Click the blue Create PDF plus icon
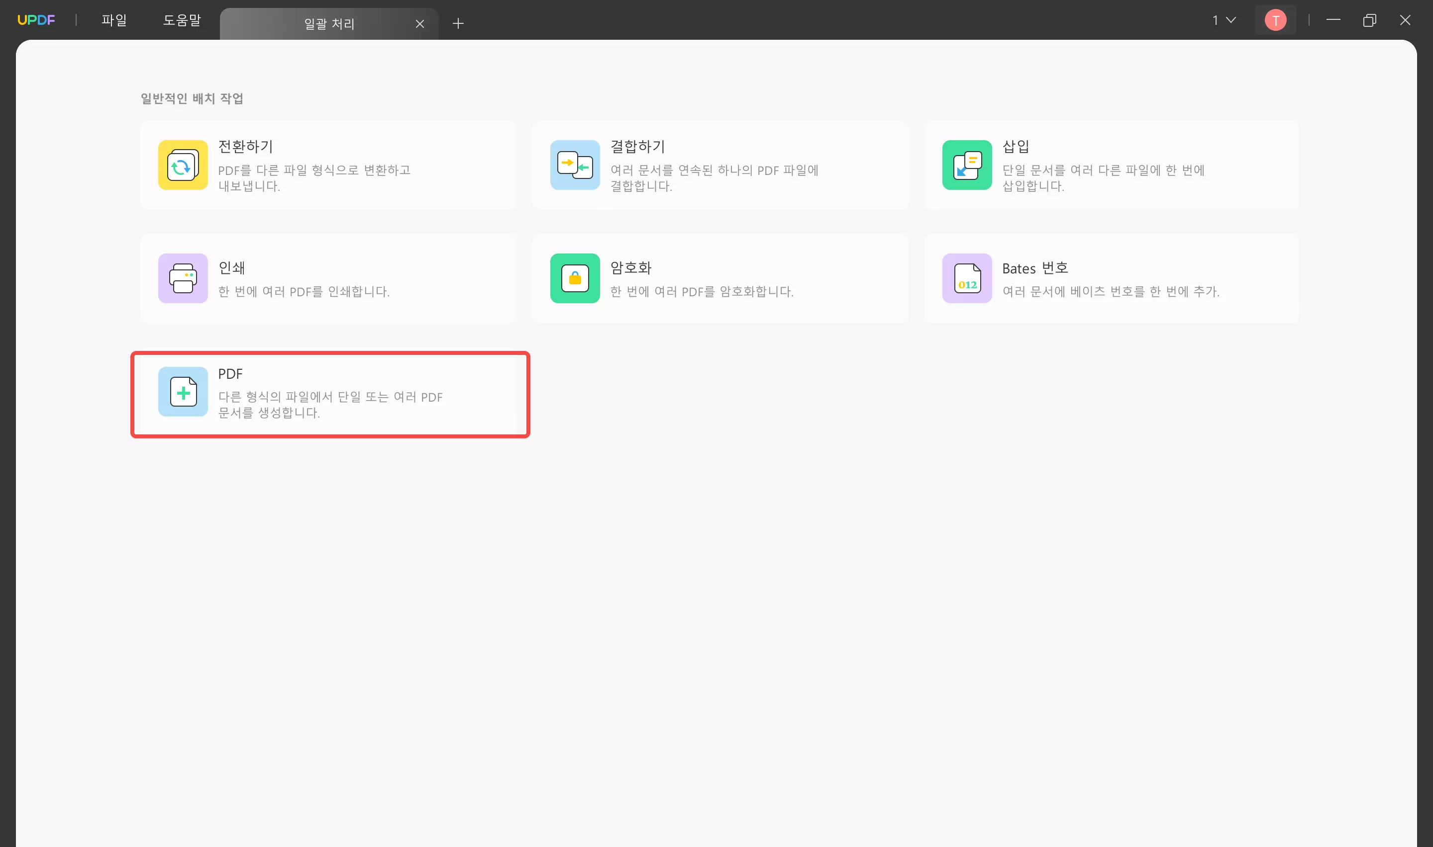The image size is (1433, 847). 183,392
